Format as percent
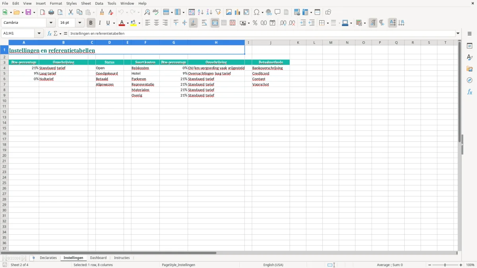 (x=255, y=23)
